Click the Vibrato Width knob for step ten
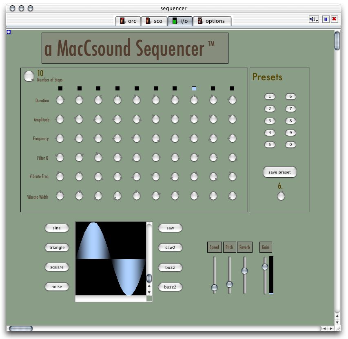 coord(233,196)
